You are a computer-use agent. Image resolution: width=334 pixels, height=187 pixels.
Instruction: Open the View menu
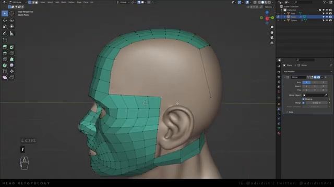(43, 2)
